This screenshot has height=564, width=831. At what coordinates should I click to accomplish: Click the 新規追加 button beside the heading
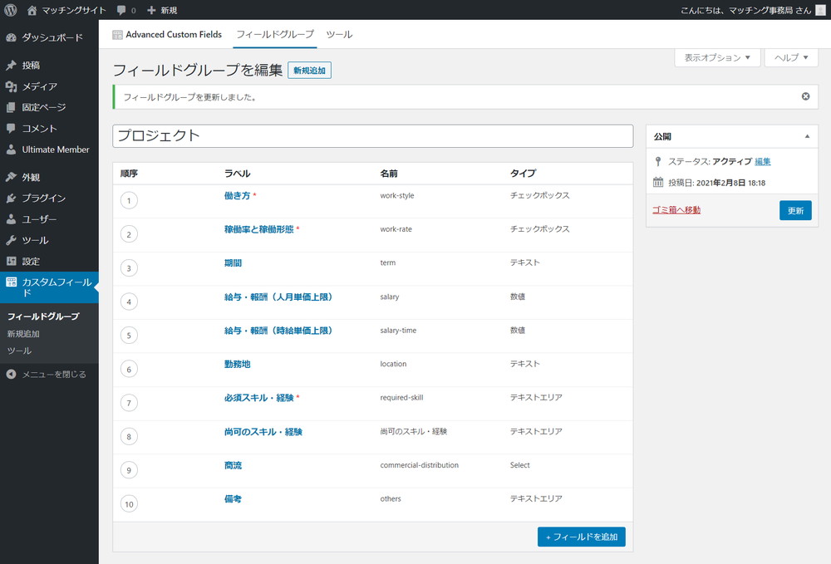(x=309, y=71)
